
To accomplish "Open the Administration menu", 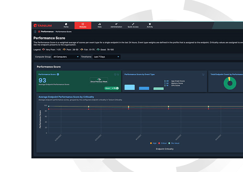I will tap(116, 25).
